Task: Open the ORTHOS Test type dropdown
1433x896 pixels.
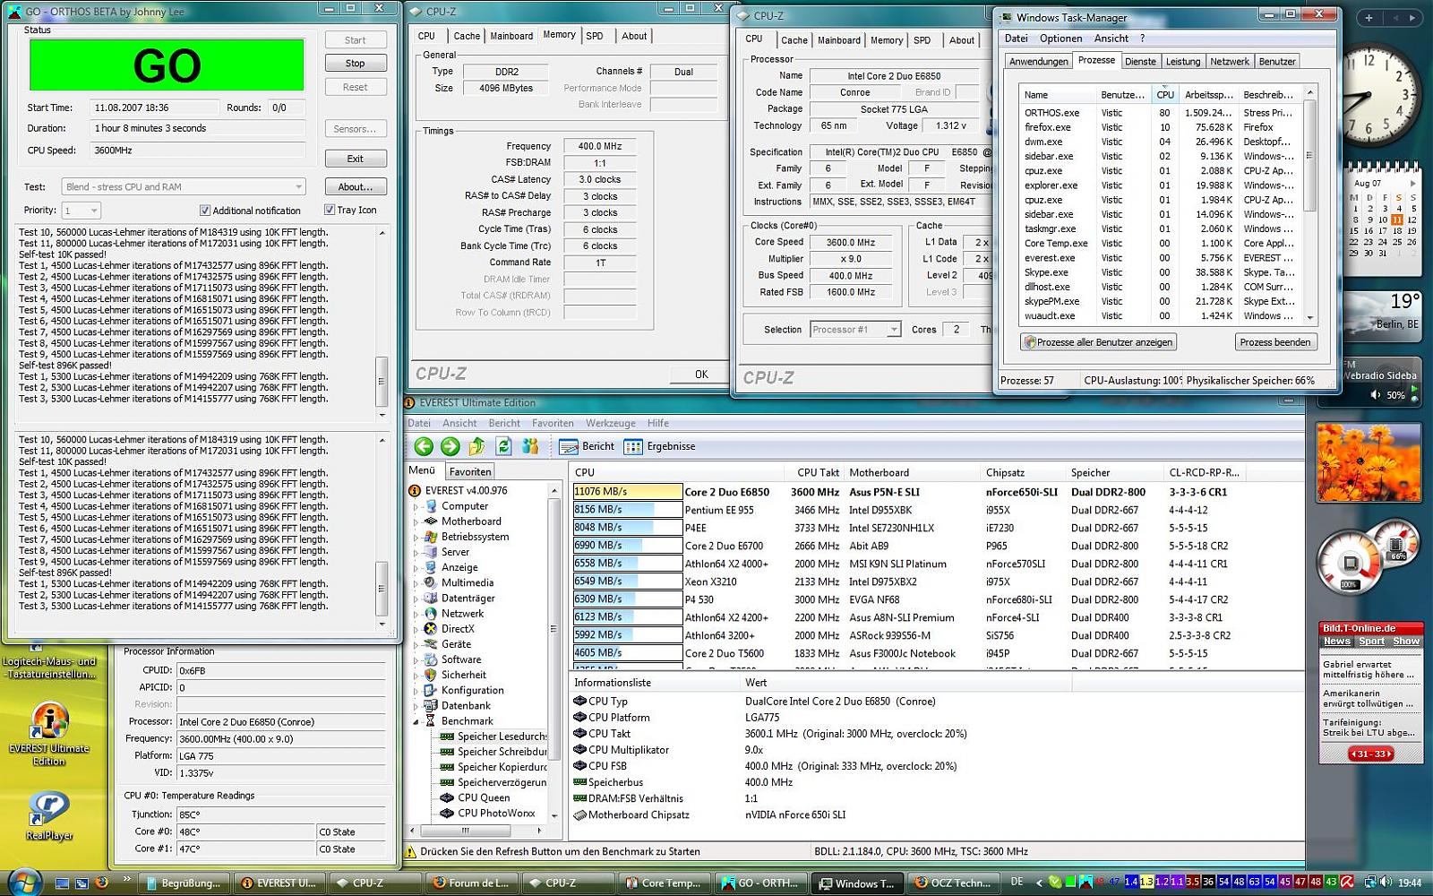Action: (x=184, y=186)
